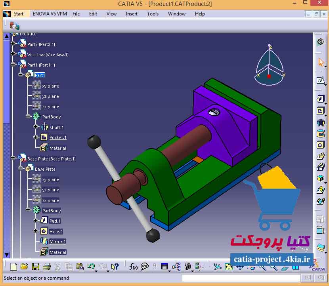Pick the Solid Combine tool
This screenshot has width=329, height=286.
[x=320, y=178]
